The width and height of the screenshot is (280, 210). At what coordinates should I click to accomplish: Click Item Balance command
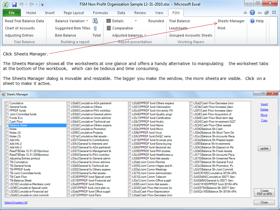click(x=65, y=35)
